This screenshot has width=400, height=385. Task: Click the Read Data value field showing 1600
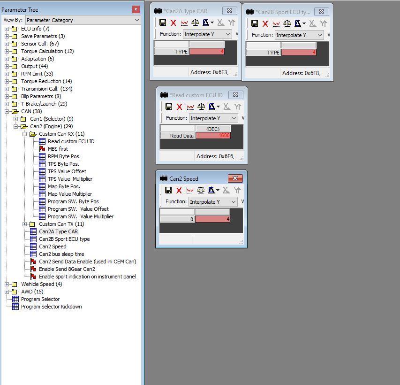click(213, 136)
